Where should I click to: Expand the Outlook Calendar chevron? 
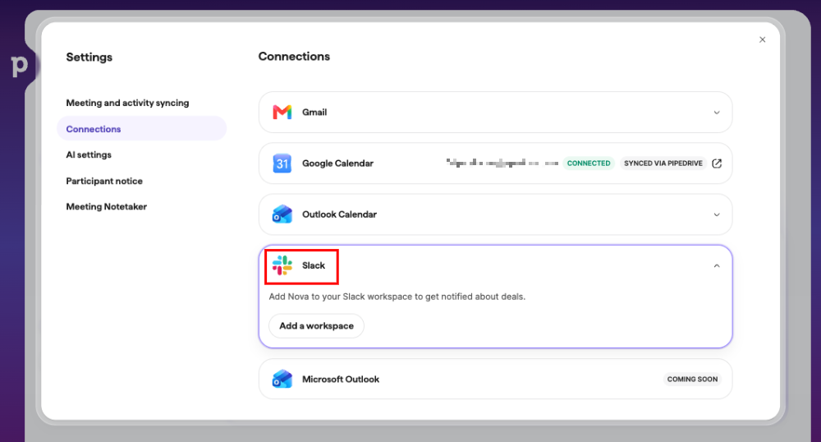click(x=717, y=214)
